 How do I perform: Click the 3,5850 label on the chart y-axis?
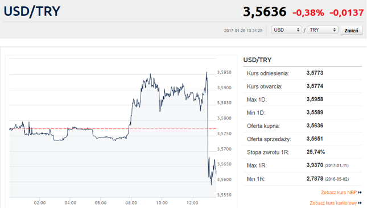[x=224, y=103]
